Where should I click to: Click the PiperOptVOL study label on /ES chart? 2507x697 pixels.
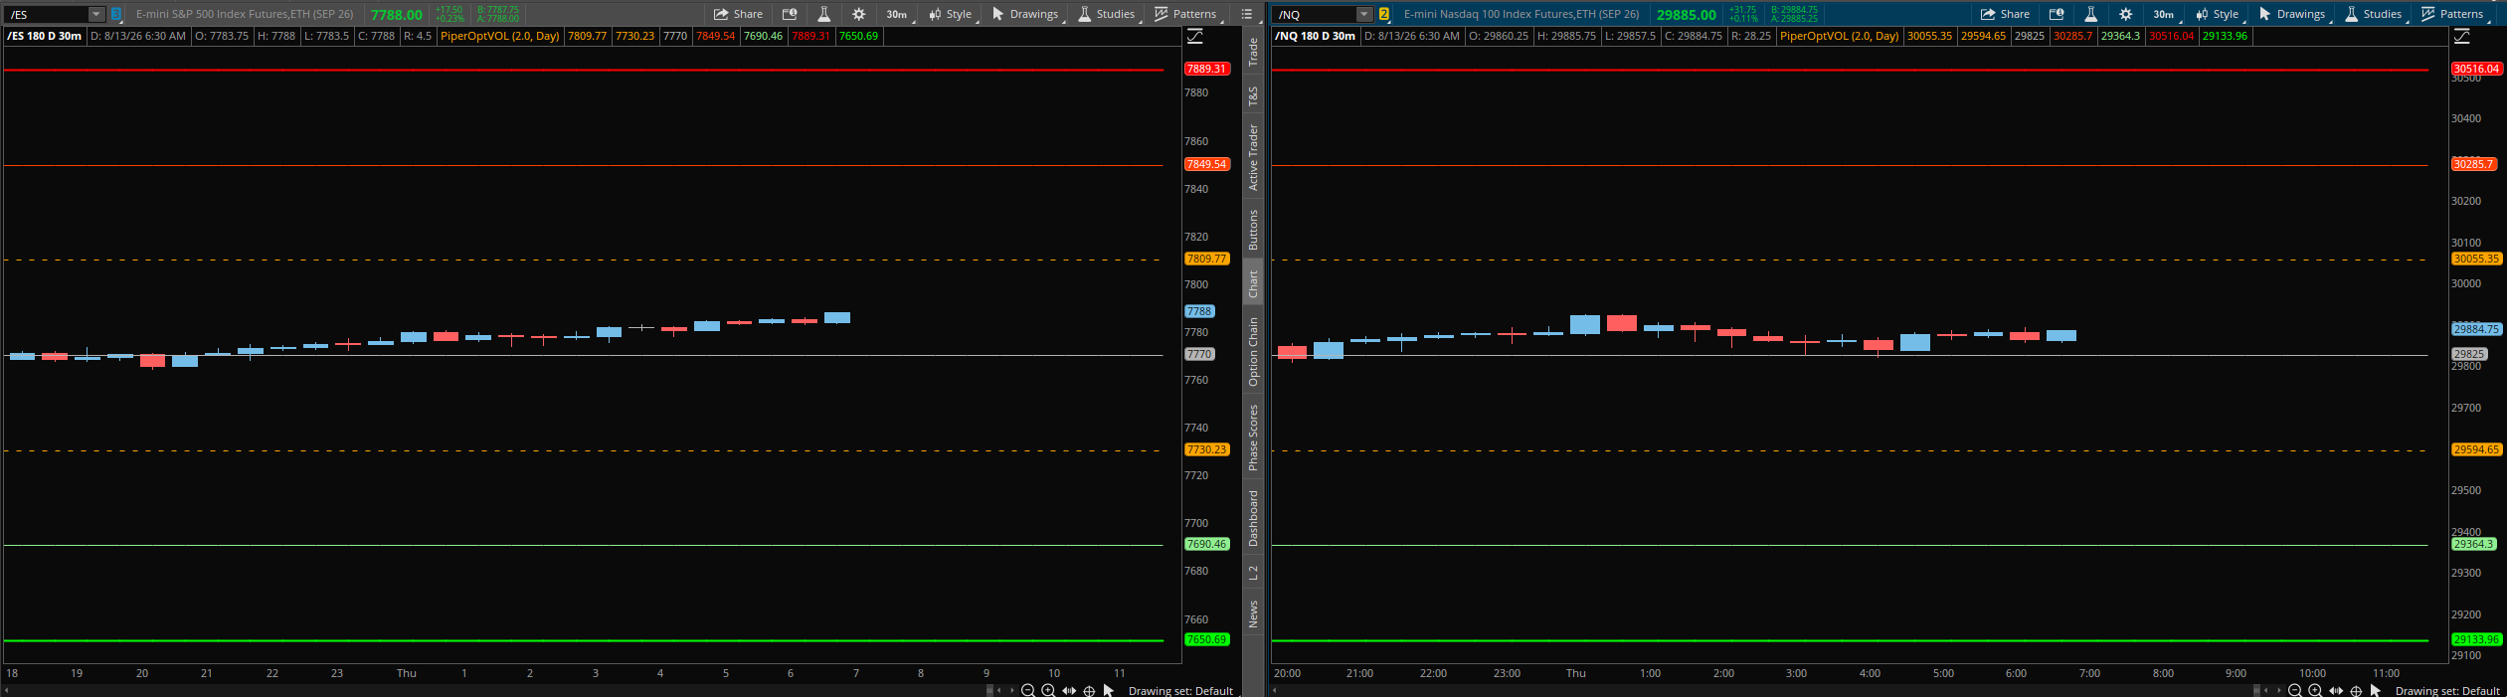click(x=499, y=36)
